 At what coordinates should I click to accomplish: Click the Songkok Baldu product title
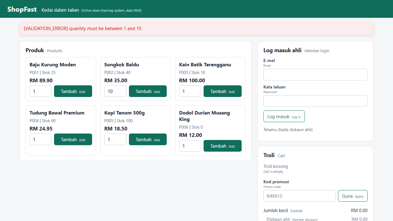[x=122, y=64]
